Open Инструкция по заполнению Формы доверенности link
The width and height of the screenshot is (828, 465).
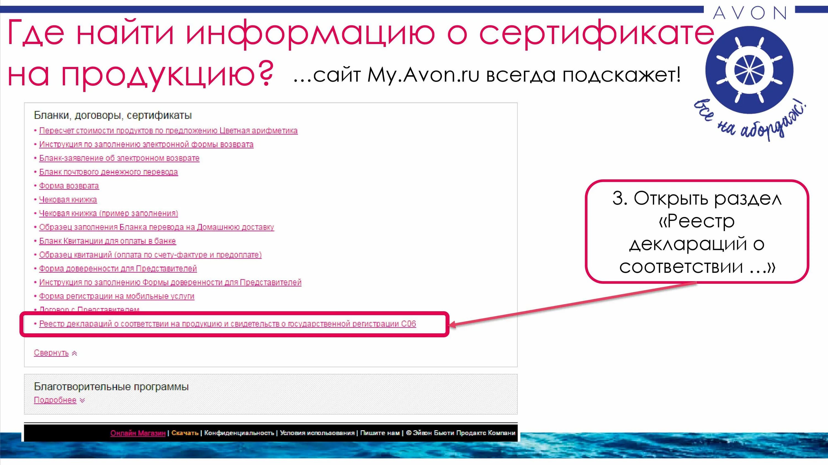[x=170, y=282]
